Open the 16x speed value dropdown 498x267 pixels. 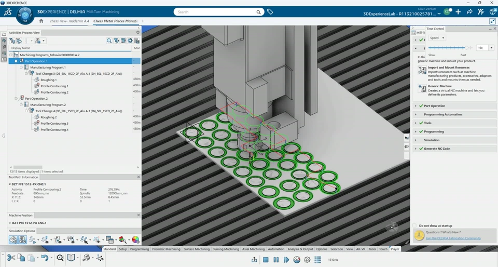coord(491,48)
